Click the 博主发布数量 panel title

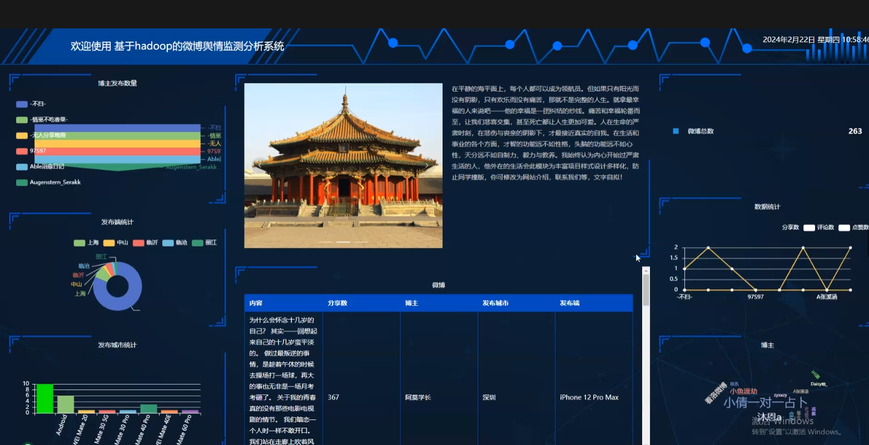tap(117, 83)
